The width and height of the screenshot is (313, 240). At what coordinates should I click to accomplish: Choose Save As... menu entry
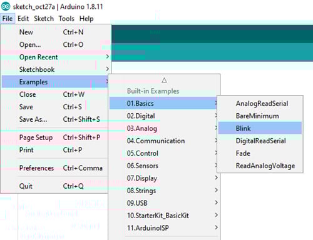(x=55, y=119)
